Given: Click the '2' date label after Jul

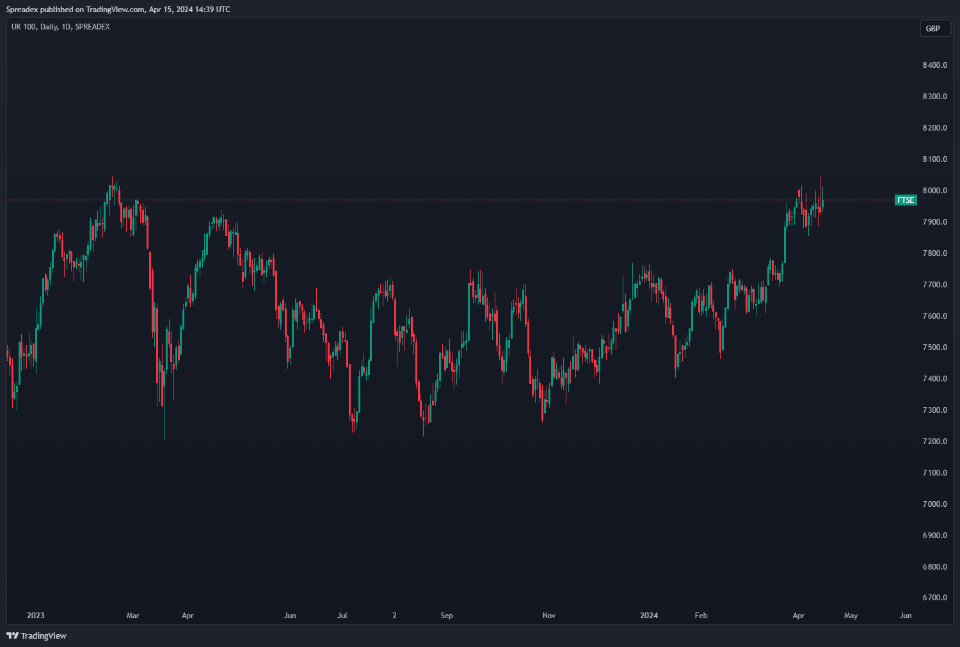Looking at the screenshot, I should 394,616.
